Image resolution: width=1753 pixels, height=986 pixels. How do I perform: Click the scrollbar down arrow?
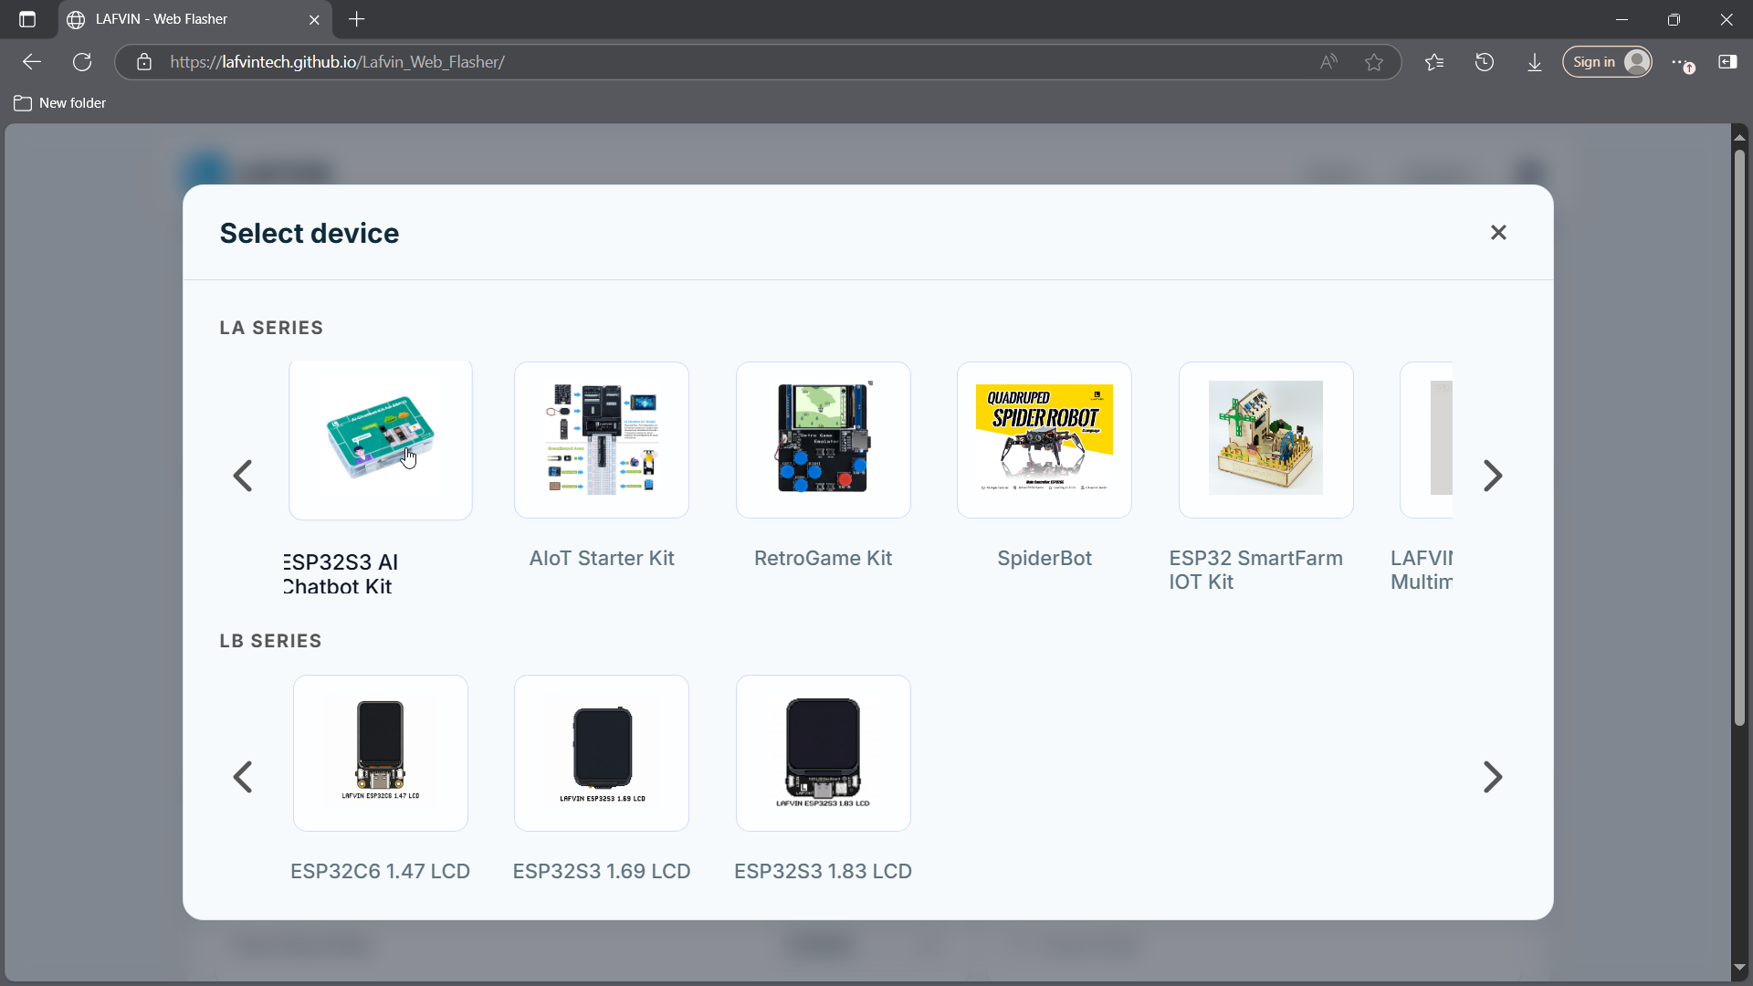(1739, 968)
